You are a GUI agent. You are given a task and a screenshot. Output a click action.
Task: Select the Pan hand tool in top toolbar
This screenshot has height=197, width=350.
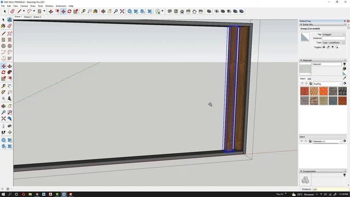pos(109,11)
